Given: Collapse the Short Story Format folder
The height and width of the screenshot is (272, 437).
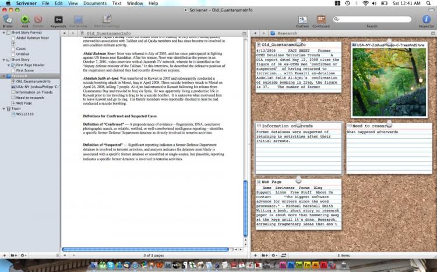Looking at the screenshot, I should pos(3,33).
